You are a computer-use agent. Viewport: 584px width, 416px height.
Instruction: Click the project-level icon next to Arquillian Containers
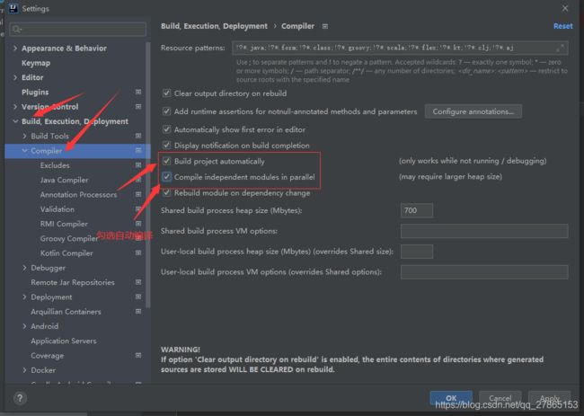pos(138,312)
